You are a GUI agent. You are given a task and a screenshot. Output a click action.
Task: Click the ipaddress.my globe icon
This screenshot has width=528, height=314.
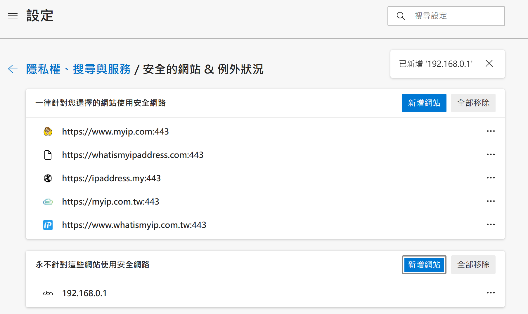tap(48, 178)
